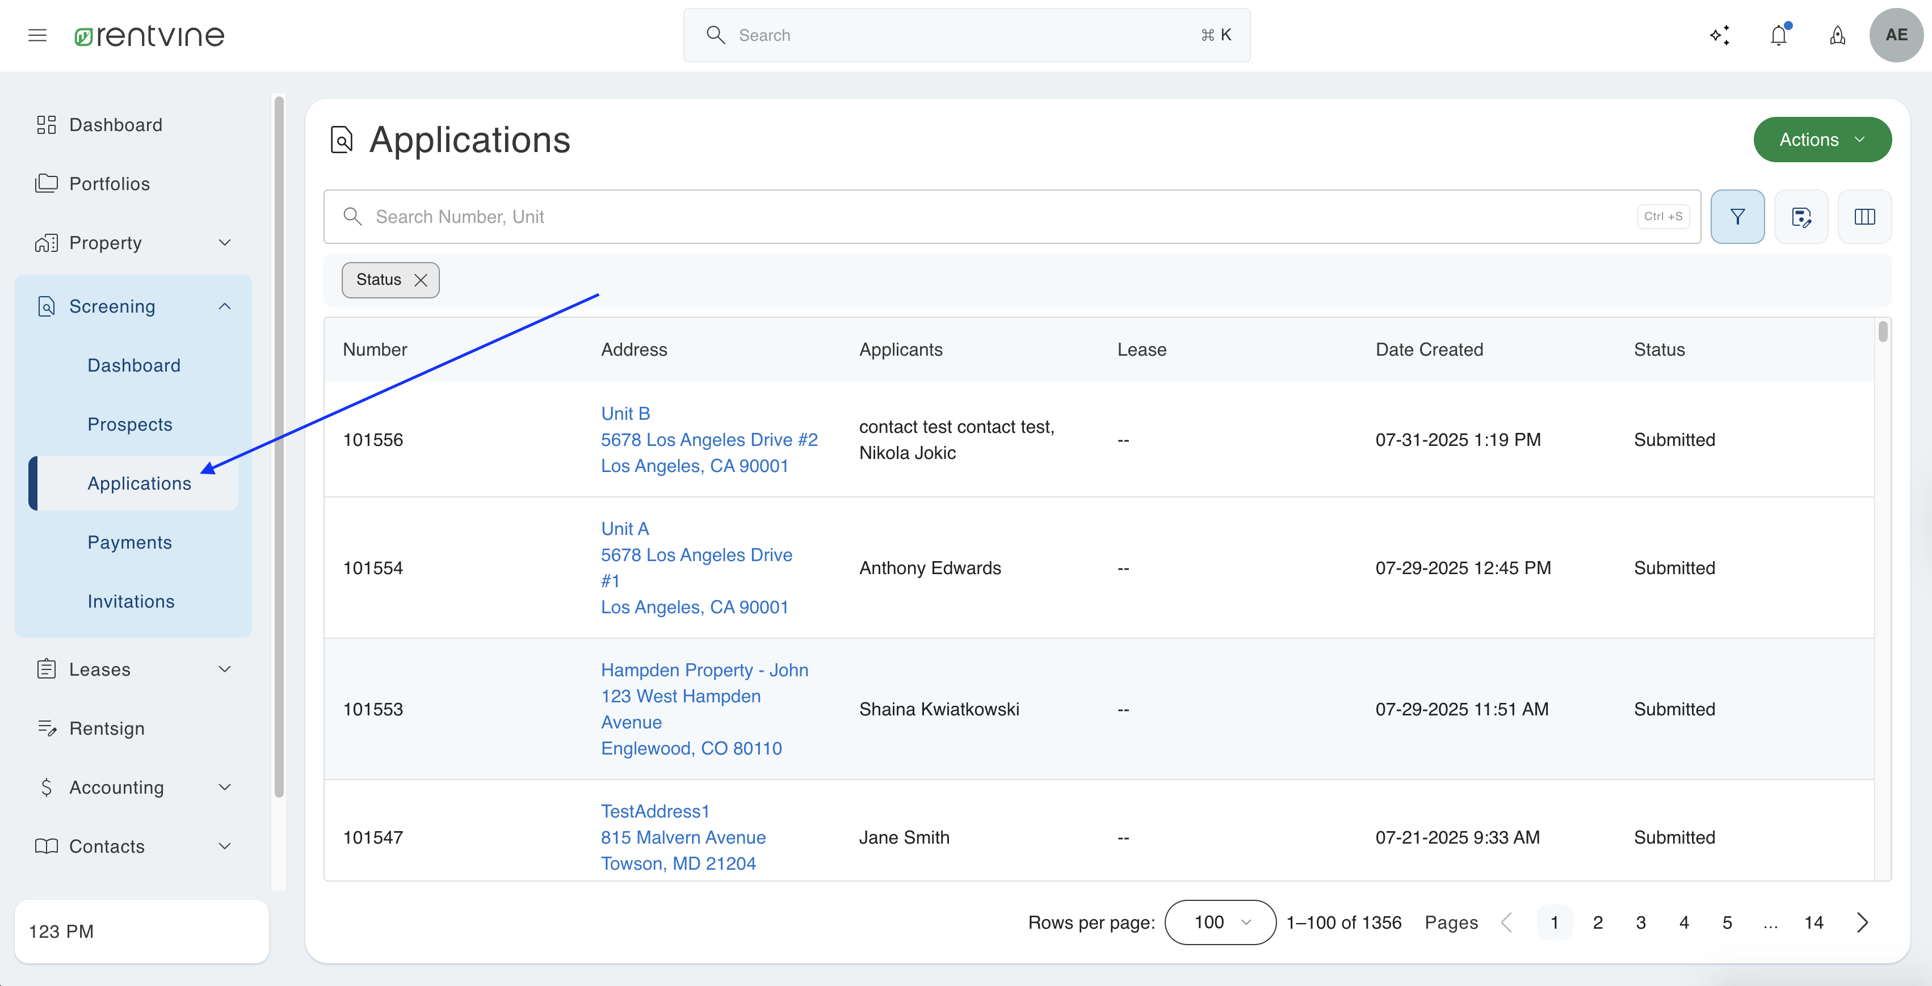Screen dimensions: 1932x986
Task: Expand the Contacts menu chevron
Action: pos(224,846)
